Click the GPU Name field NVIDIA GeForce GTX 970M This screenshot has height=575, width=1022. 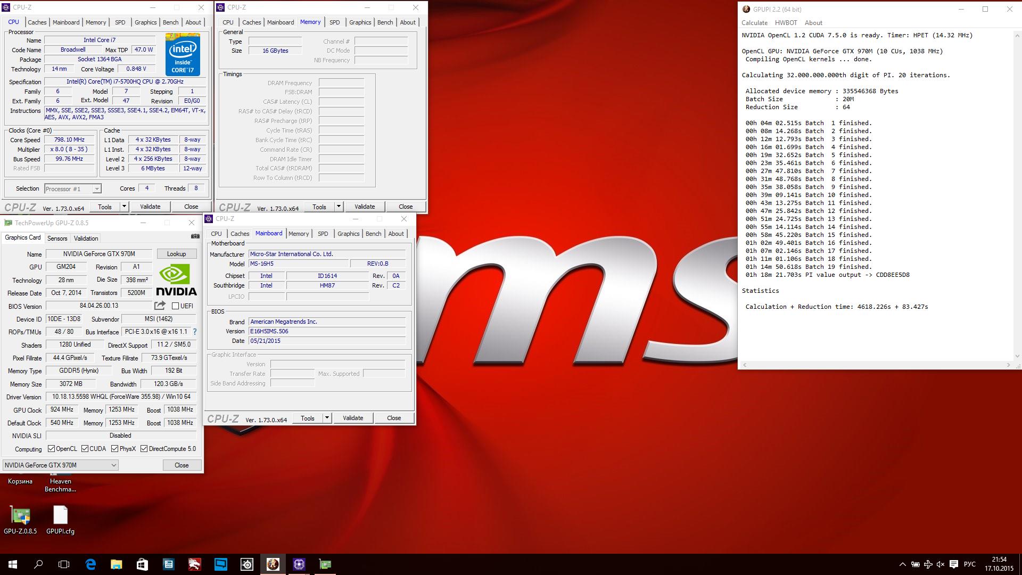(99, 254)
